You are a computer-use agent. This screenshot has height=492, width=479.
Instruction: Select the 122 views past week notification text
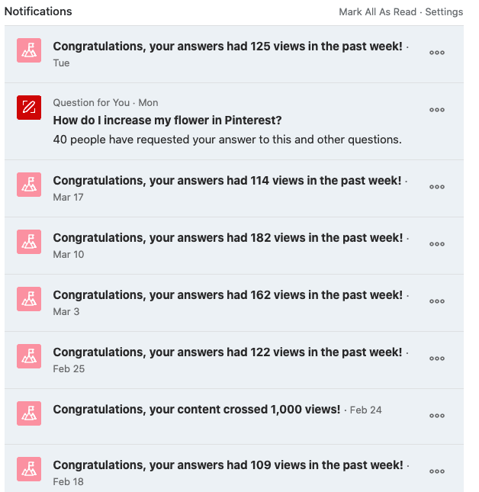point(227,352)
